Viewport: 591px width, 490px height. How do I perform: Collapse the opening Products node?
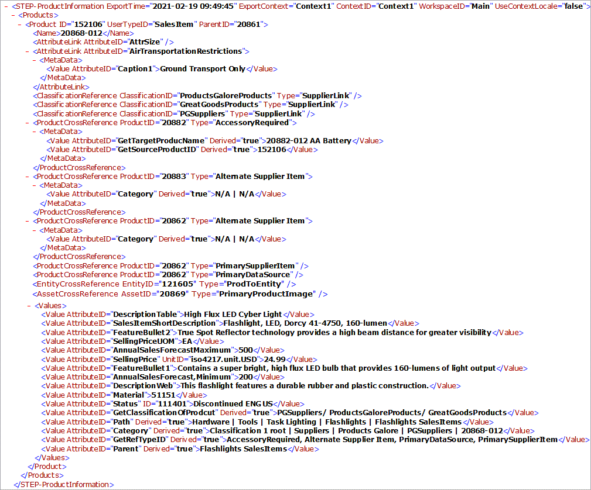tap(13, 15)
